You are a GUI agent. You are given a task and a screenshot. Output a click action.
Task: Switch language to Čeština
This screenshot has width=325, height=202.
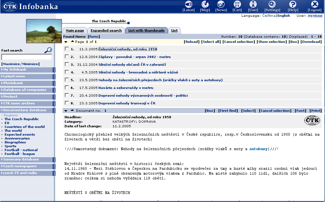coord(269,16)
